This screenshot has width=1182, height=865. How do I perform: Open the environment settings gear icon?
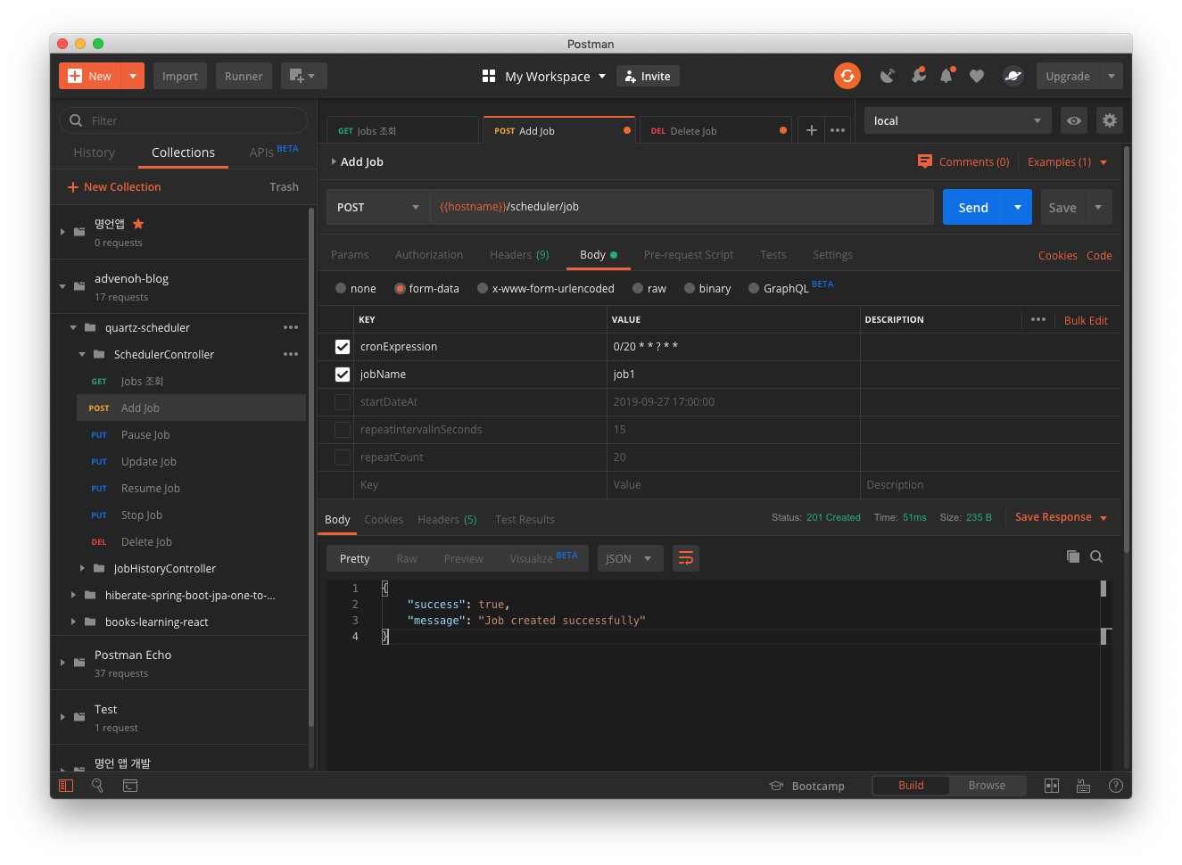tap(1109, 120)
